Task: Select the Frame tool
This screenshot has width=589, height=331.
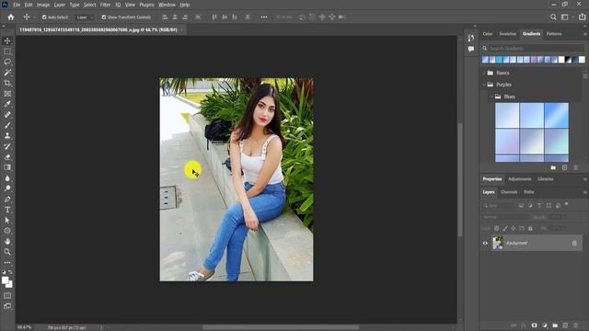Action: click(x=7, y=94)
